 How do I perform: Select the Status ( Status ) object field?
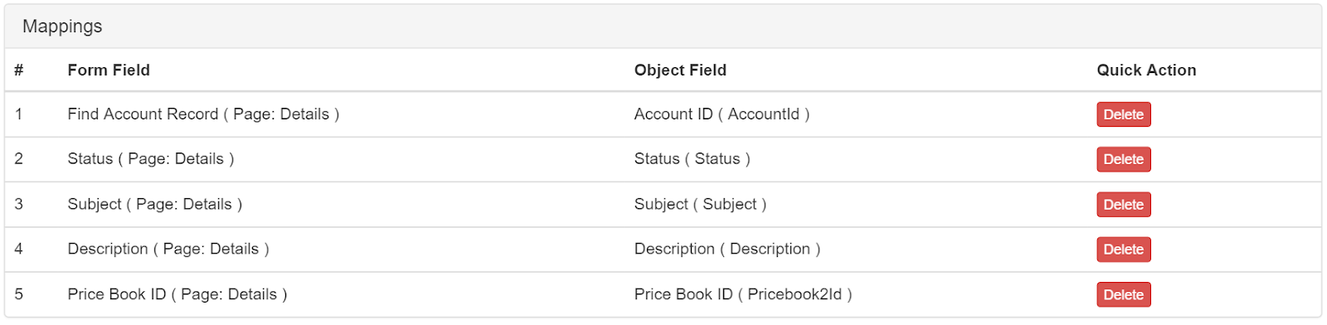point(692,159)
